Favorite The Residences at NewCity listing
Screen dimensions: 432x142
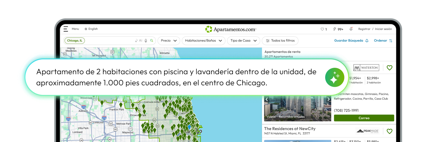click(x=389, y=131)
